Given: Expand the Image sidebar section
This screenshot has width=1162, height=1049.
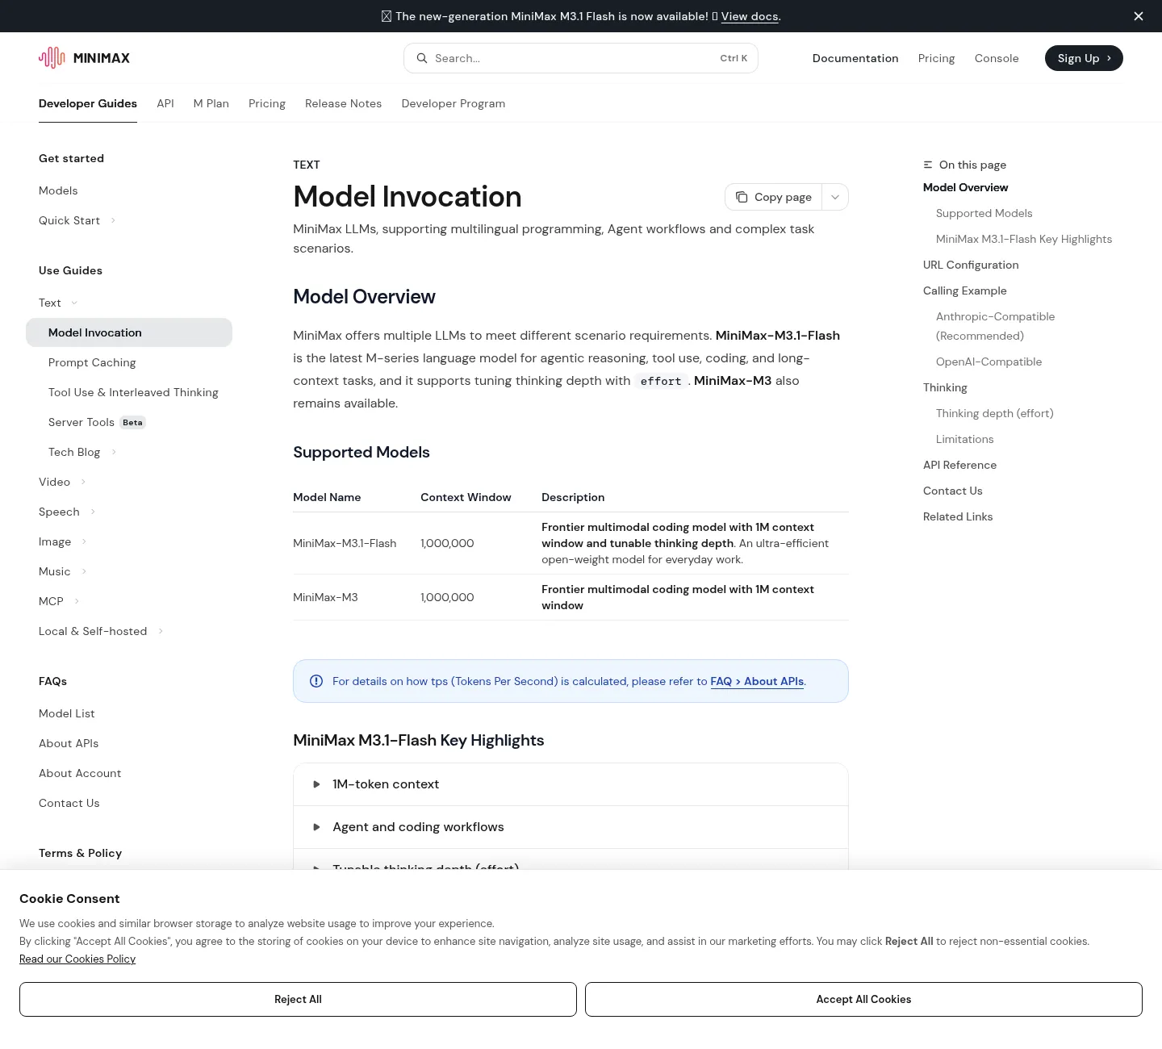Looking at the screenshot, I should click(x=84, y=541).
